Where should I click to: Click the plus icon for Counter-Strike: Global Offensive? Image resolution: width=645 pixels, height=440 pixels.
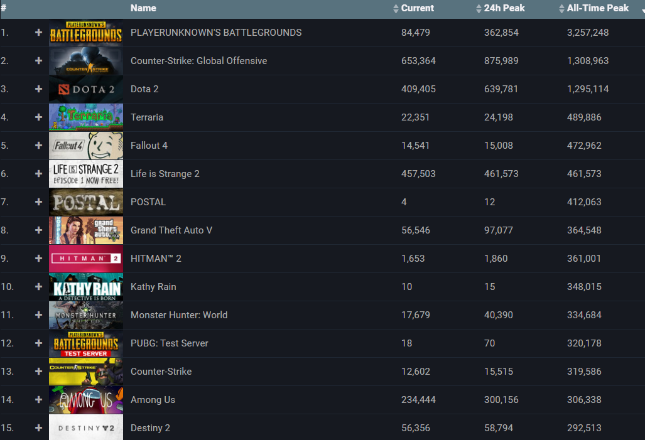tap(39, 61)
